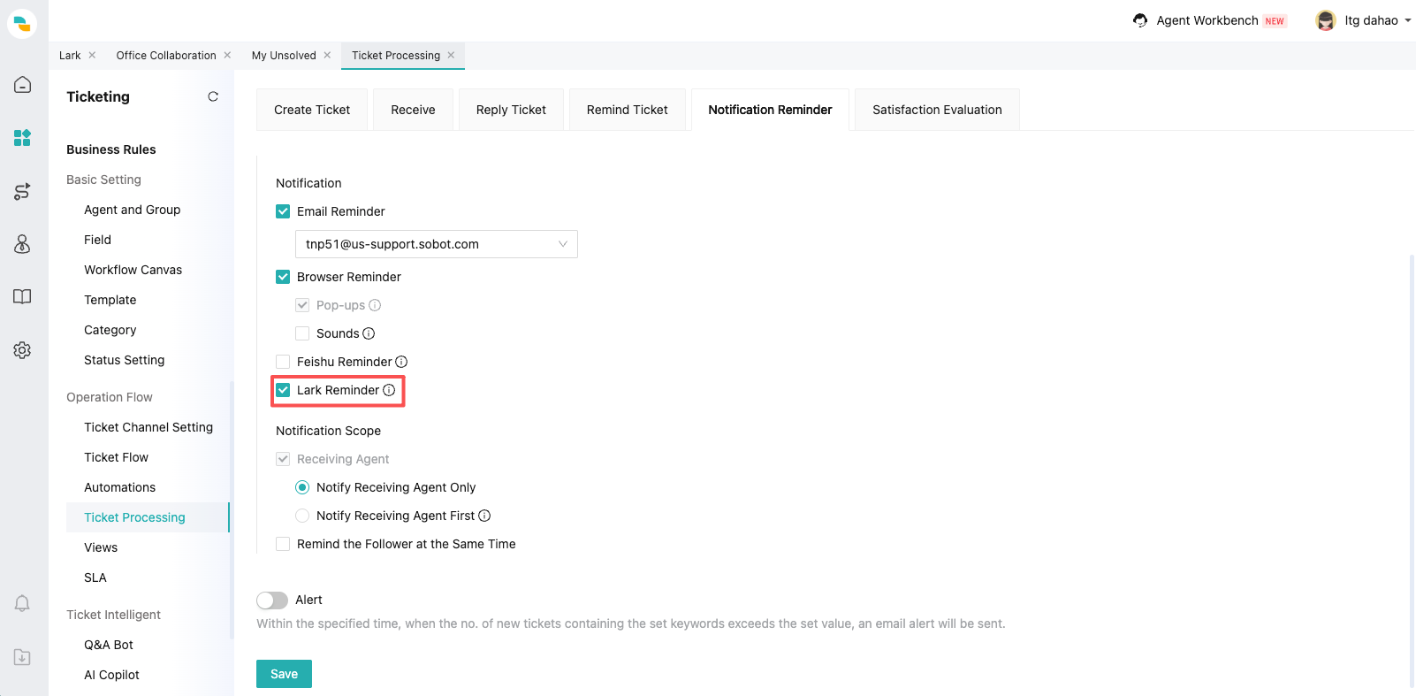Image resolution: width=1416 pixels, height=696 pixels.
Task: Check the Sounds option
Action: click(x=302, y=333)
